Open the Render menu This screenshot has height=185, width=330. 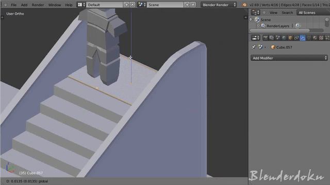(x=38, y=5)
